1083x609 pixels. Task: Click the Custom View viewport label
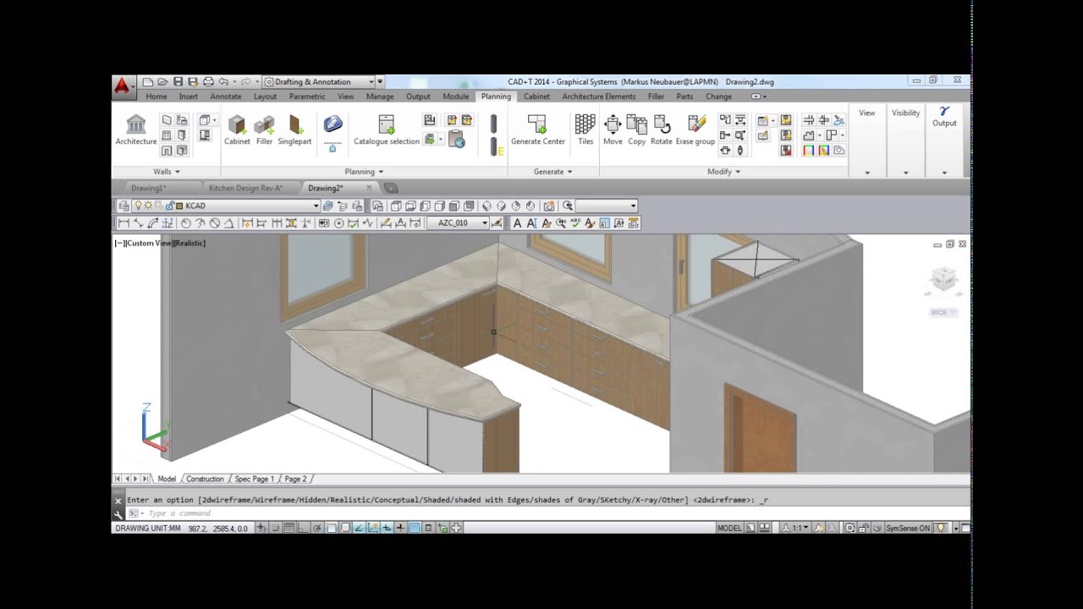(x=150, y=243)
